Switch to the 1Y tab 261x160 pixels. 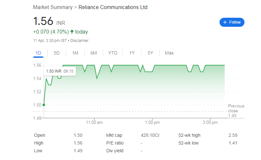[x=132, y=53]
